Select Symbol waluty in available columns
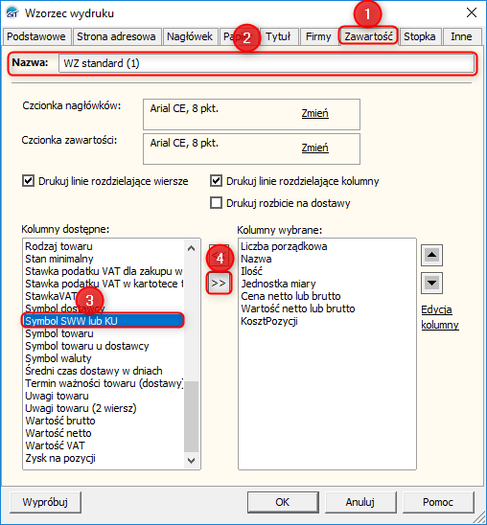The image size is (487, 525). [x=104, y=358]
